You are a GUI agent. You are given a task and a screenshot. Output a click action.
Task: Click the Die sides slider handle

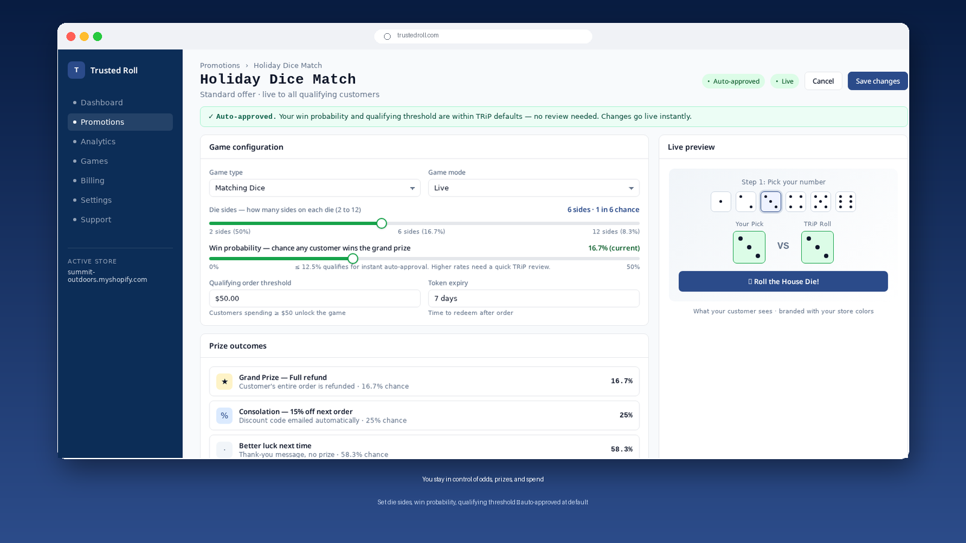(382, 223)
